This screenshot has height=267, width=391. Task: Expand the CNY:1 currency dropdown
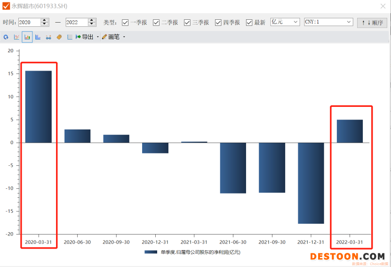pos(328,22)
